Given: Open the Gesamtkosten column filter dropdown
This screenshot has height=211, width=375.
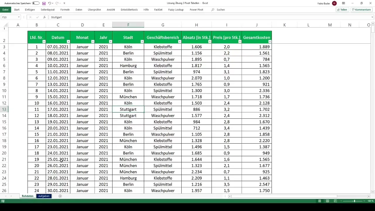Looking at the screenshot, I should (x=270, y=42).
